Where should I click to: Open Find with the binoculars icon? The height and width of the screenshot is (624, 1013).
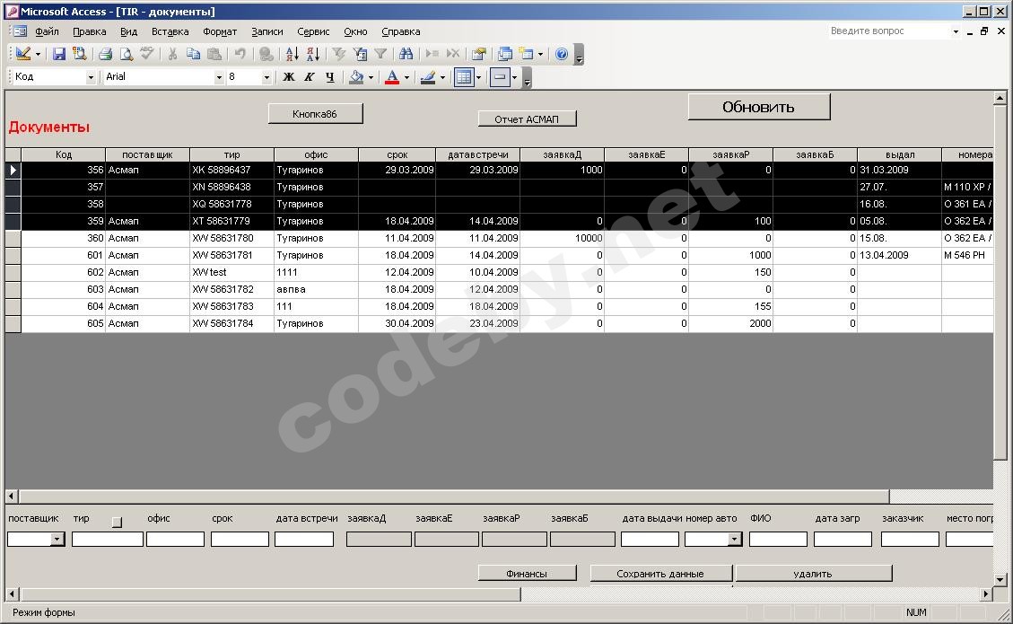406,54
